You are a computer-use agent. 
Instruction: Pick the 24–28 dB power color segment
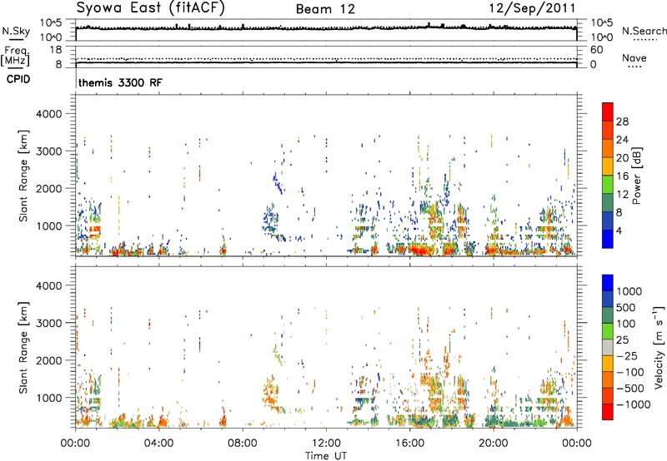coord(608,130)
